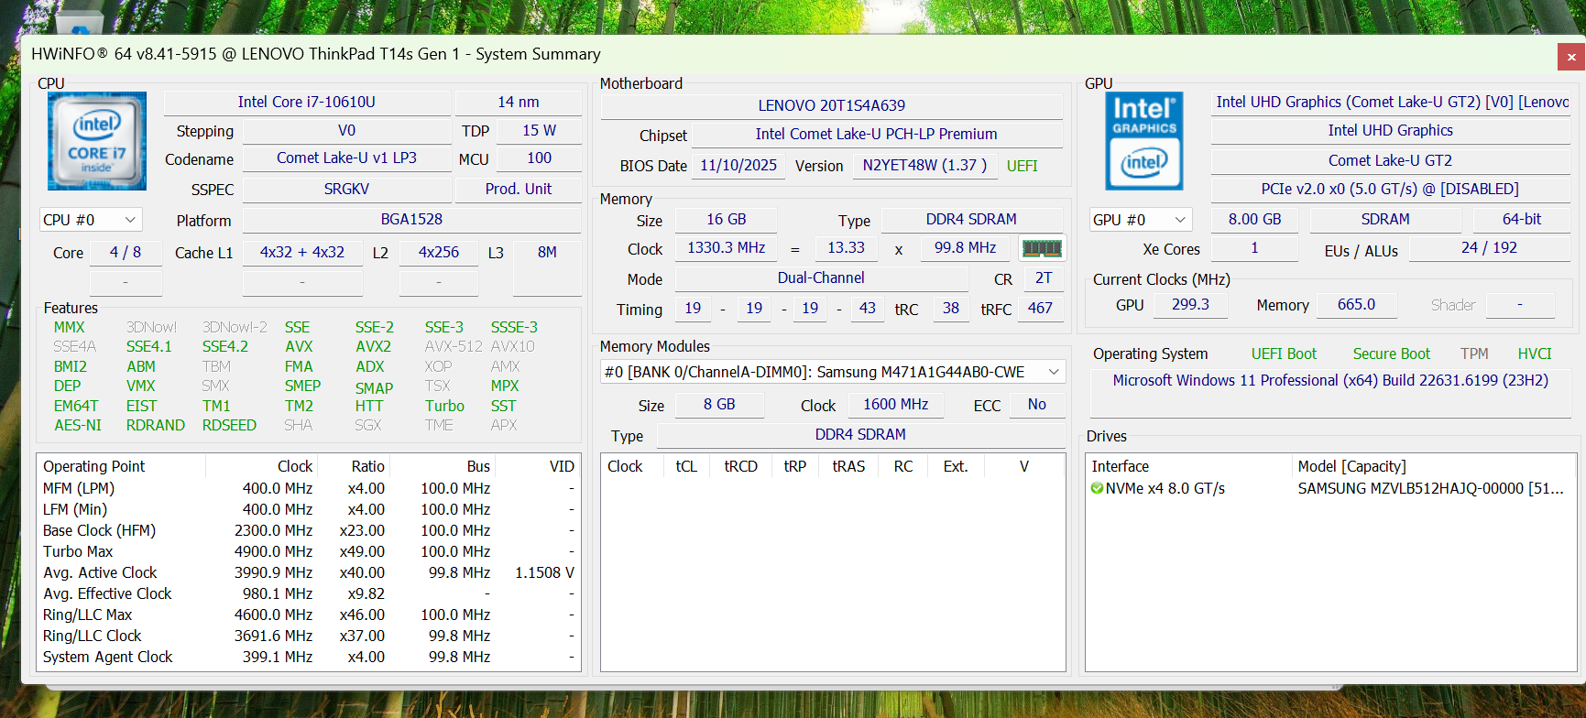The width and height of the screenshot is (1586, 718).
Task: Click the AVX2 feature flag
Action: point(373,347)
